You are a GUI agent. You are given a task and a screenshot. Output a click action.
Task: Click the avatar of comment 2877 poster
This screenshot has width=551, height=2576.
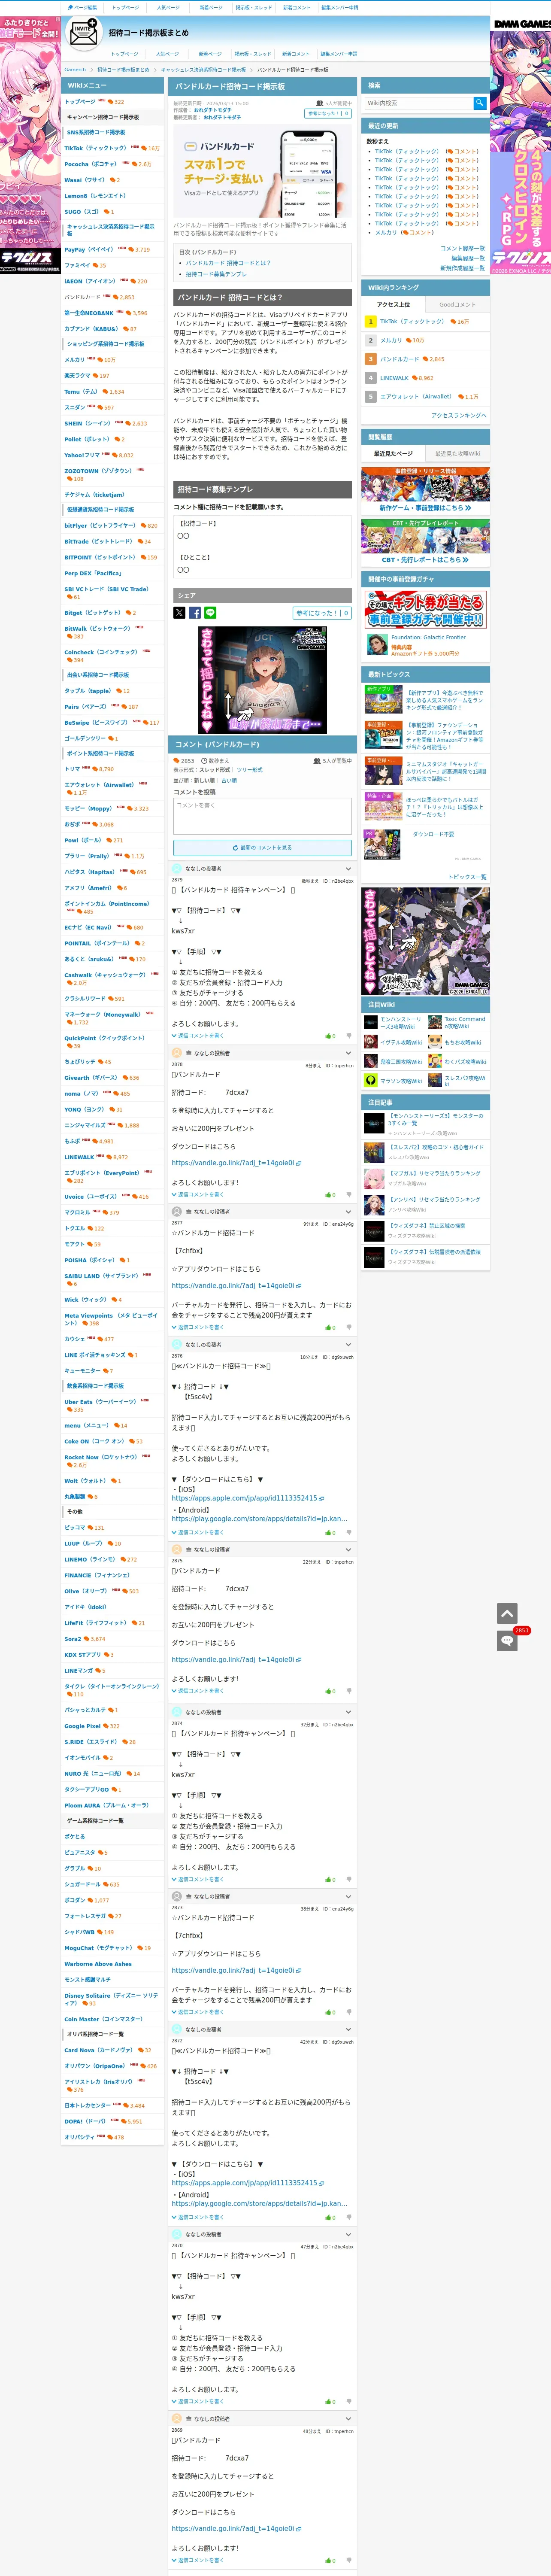(x=177, y=1211)
